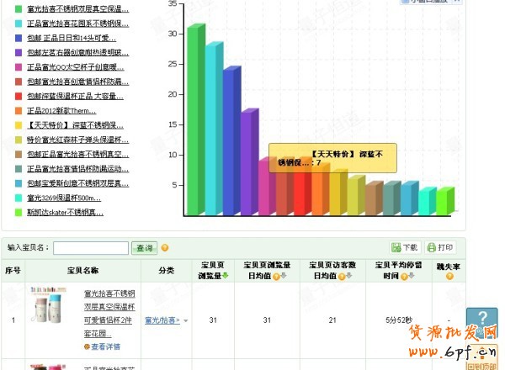Click the 5分52秒 stay time value
Screen dimensions: 505x370
click(399, 320)
